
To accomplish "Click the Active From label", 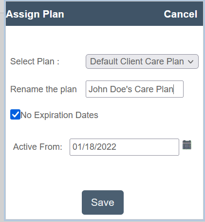I will tap(37, 147).
